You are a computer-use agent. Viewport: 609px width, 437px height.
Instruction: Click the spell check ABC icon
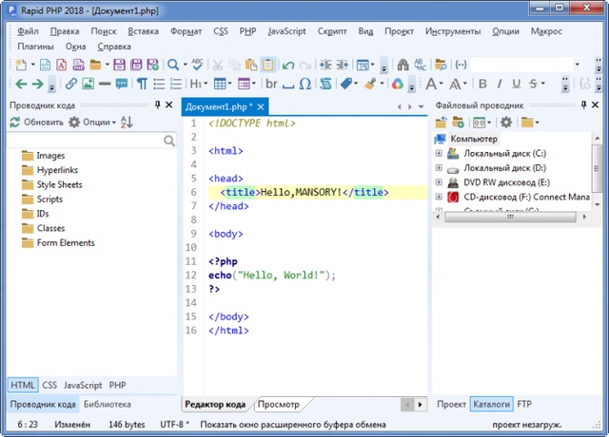197,65
